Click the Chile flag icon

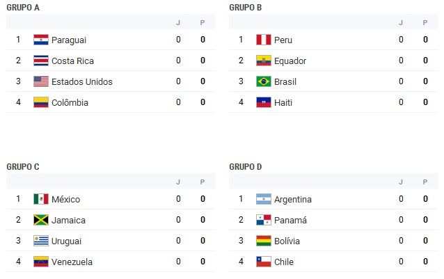pyautogui.click(x=263, y=262)
